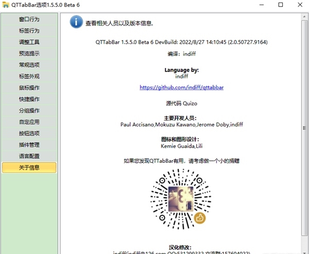Viewport: 309px width, 254px height.
Task: Click the scrollbar up arrow
Action: pos(304,17)
